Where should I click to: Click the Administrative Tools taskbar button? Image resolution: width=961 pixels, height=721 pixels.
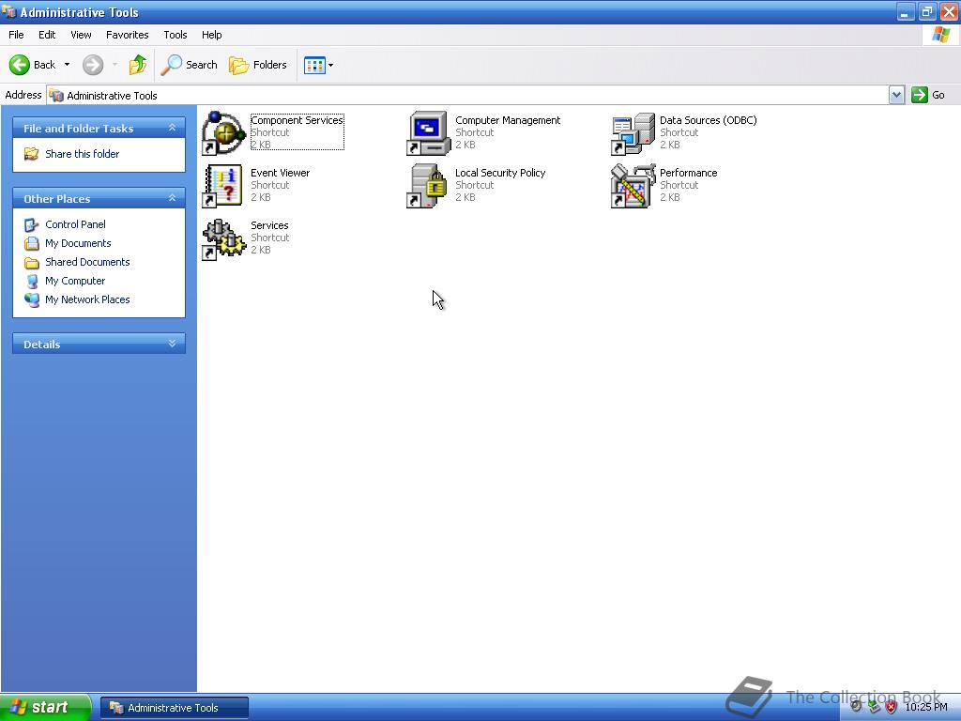coord(175,708)
